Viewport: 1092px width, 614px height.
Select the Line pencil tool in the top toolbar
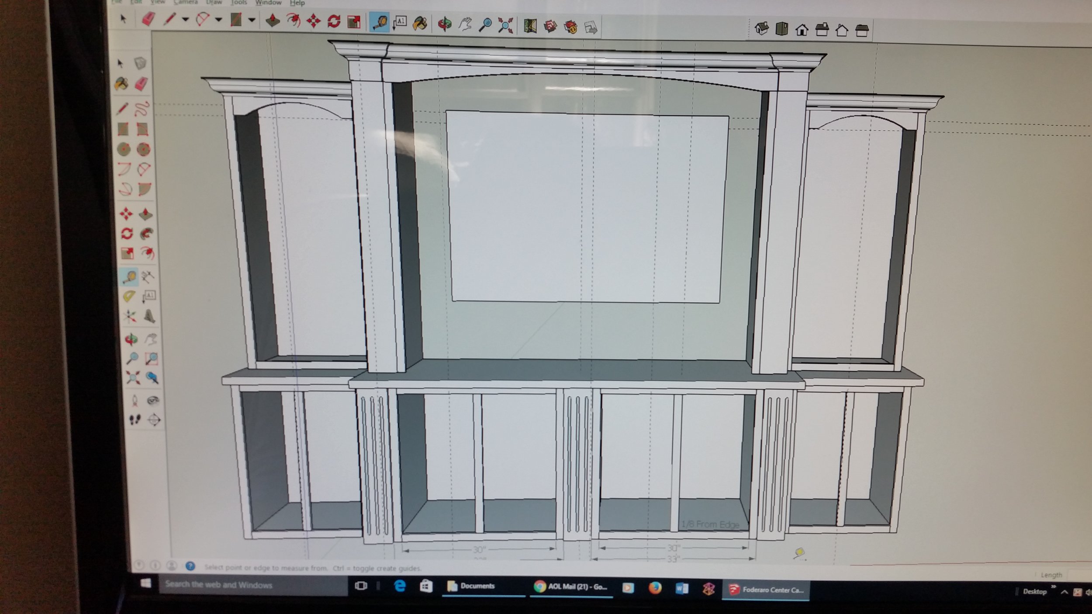169,19
